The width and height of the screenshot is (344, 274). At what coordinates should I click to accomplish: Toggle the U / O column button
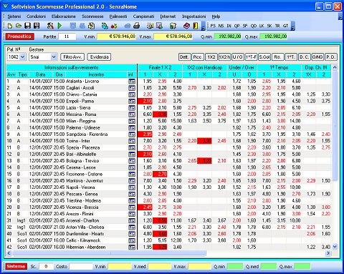(x=238, y=57)
